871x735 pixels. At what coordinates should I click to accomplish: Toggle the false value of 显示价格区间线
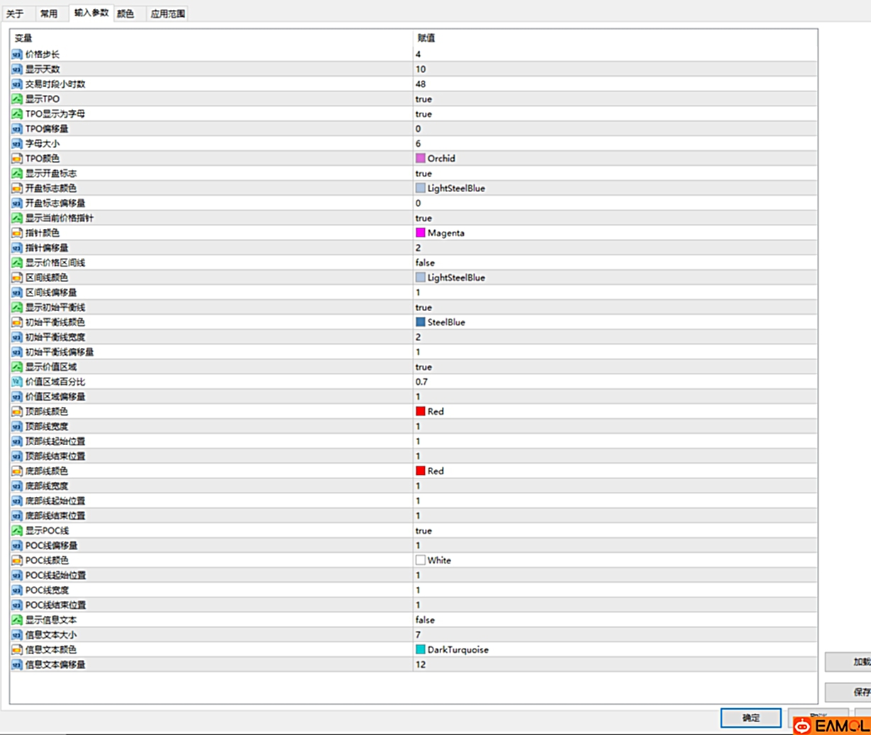click(x=425, y=263)
